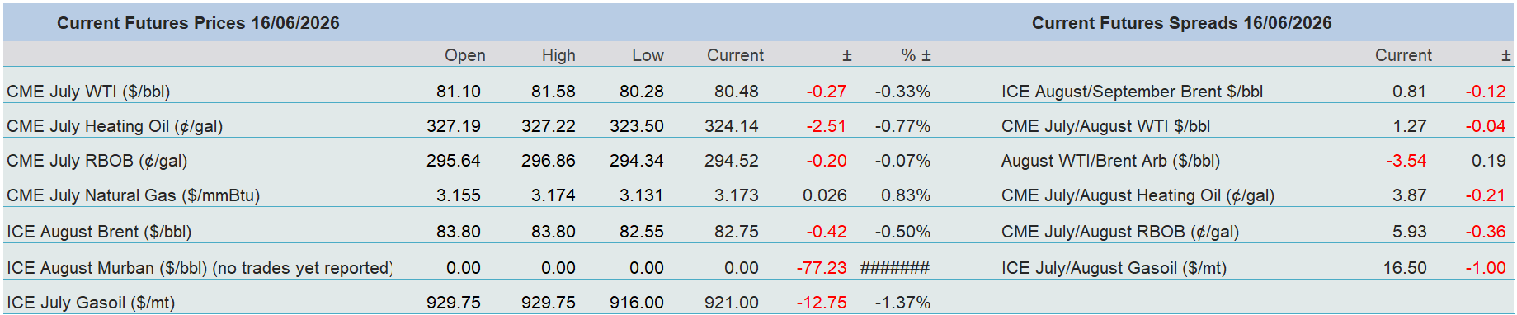Click the ICE August Murban row label
Viewport: 1517px width, 315px height.
199,268
